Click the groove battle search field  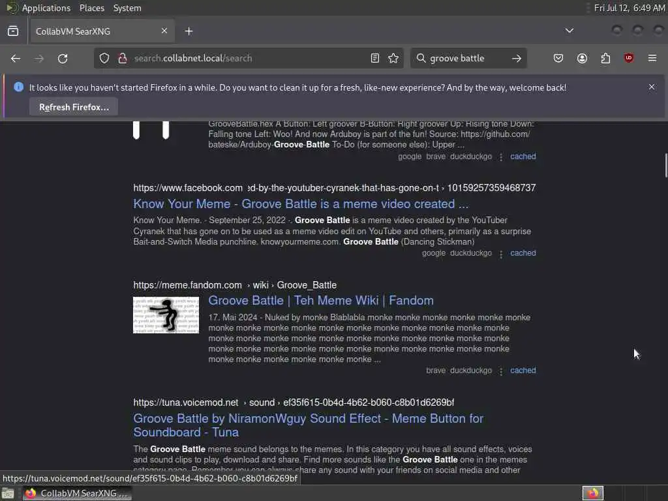[x=468, y=58]
